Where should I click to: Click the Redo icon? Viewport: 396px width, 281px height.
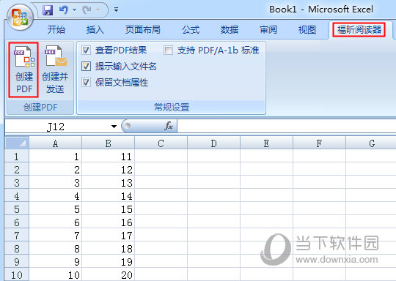(x=87, y=10)
